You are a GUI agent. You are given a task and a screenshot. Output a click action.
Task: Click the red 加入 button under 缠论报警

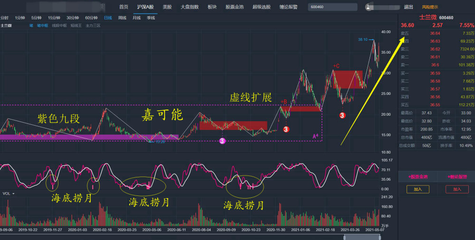point(457,189)
